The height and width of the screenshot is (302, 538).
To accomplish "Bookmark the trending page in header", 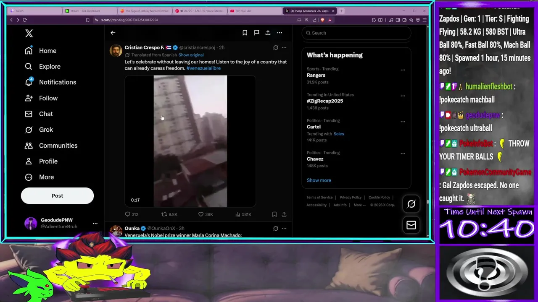I will [245, 33].
